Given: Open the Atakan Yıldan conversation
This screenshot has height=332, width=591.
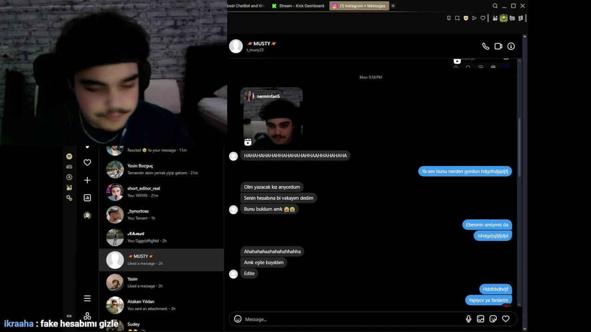Looking at the screenshot, I should 161,305.
